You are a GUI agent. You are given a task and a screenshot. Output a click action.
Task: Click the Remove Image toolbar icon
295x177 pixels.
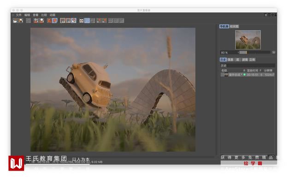click(35, 20)
